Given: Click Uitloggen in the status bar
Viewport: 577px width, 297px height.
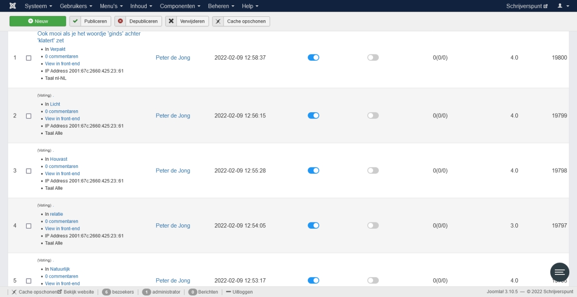Looking at the screenshot, I should click(x=239, y=292).
